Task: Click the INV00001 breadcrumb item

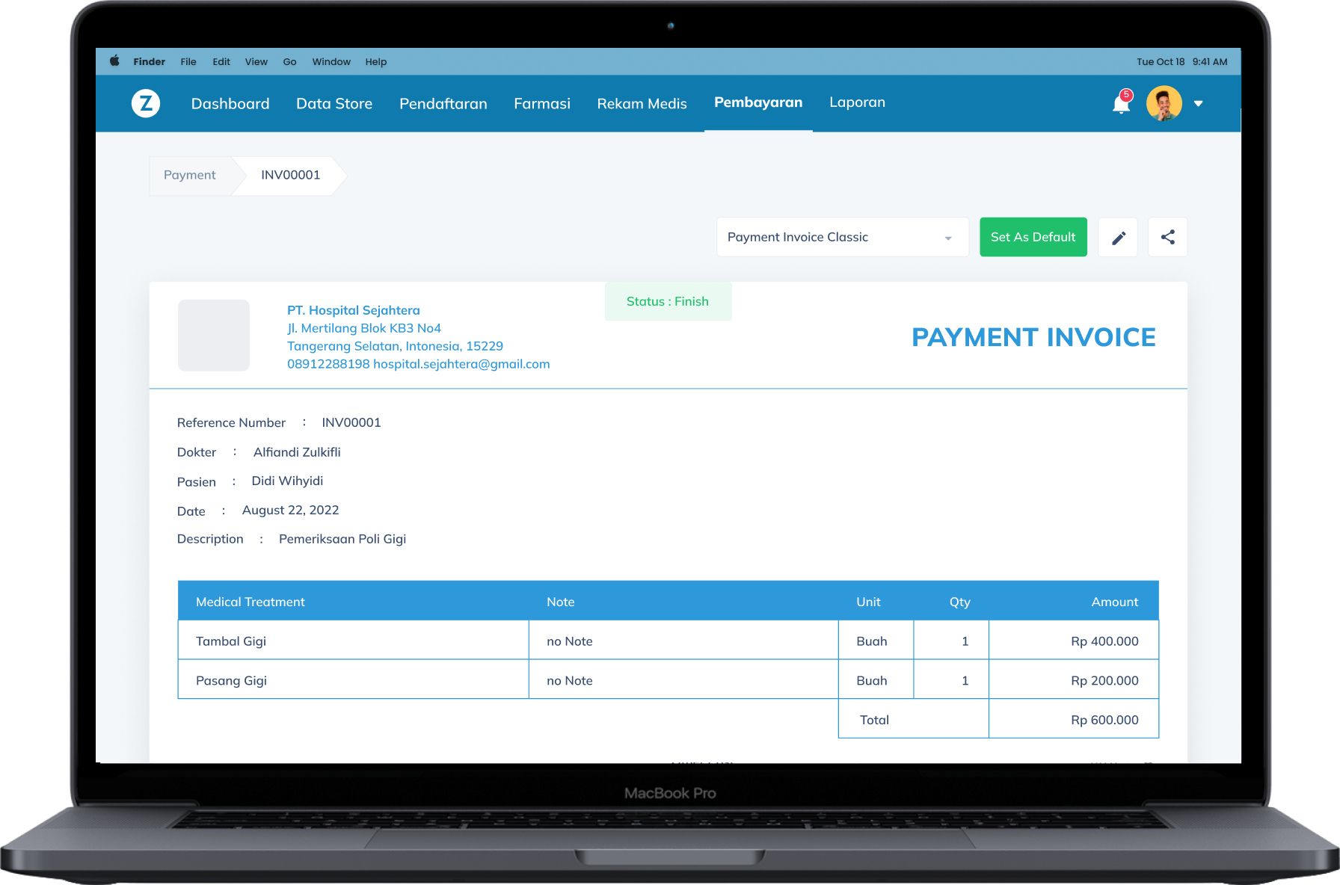Action: coord(290,175)
